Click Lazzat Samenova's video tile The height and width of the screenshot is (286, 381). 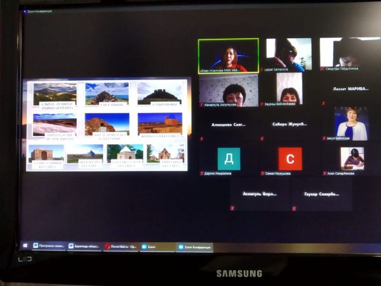tap(288, 54)
